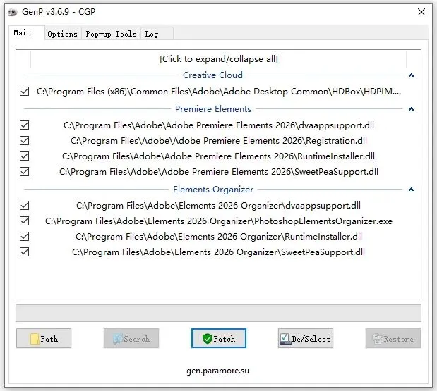Select Premiere Elements 2026 SweetPeaSupport.dll path

click(219, 172)
